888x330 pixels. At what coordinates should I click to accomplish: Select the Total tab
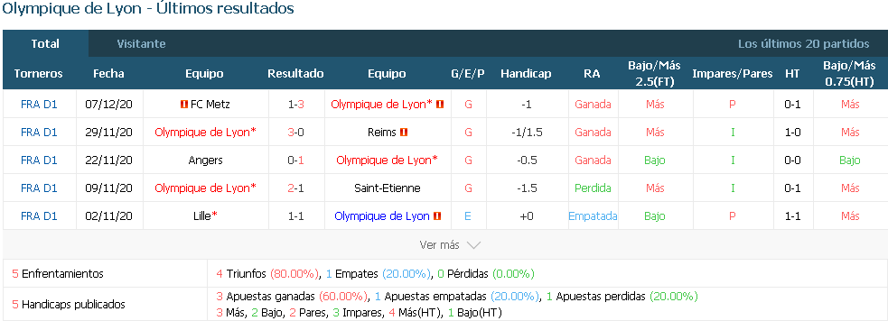coord(45,43)
